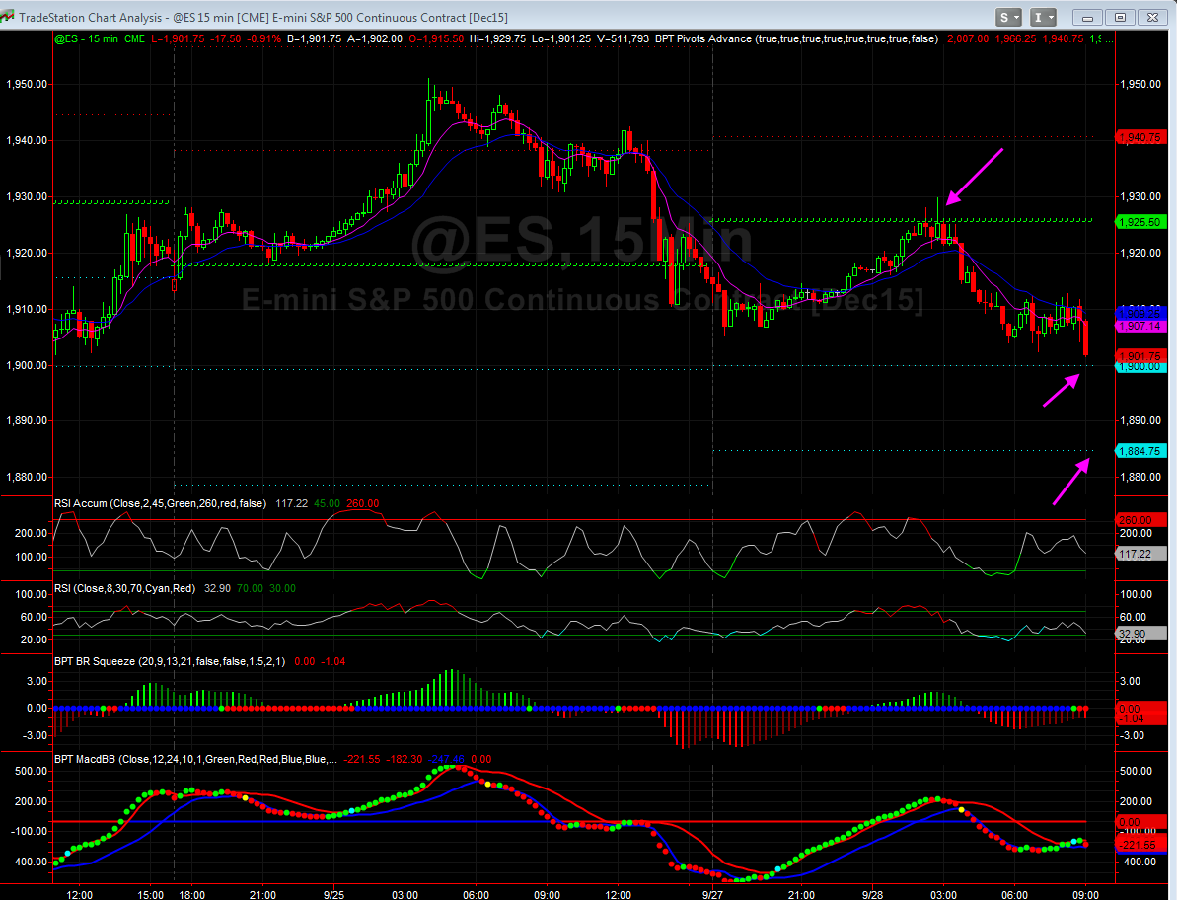
Task: Maximize the Chart Analysis window
Action: (x=1120, y=17)
